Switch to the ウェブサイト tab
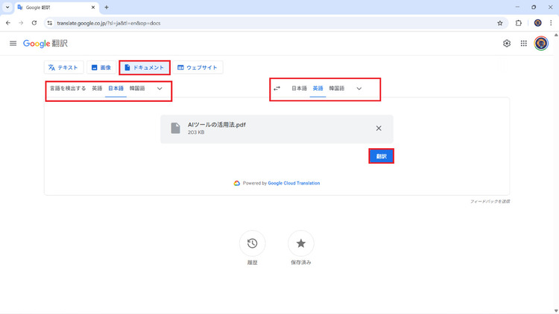This screenshot has width=559, height=314. 197,68
